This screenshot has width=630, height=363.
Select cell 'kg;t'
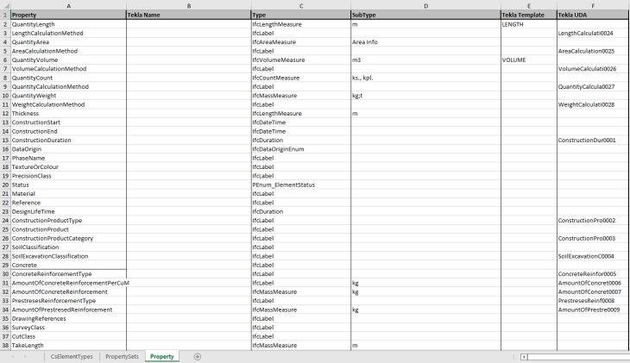[x=425, y=96]
